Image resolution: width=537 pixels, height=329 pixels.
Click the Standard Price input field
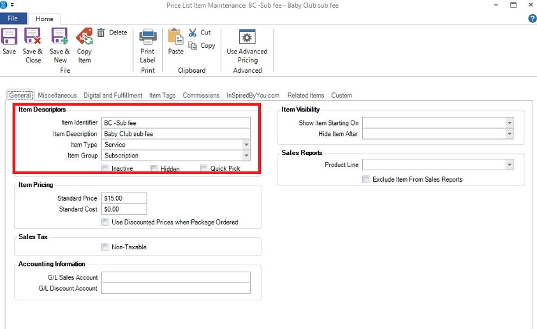tap(124, 198)
